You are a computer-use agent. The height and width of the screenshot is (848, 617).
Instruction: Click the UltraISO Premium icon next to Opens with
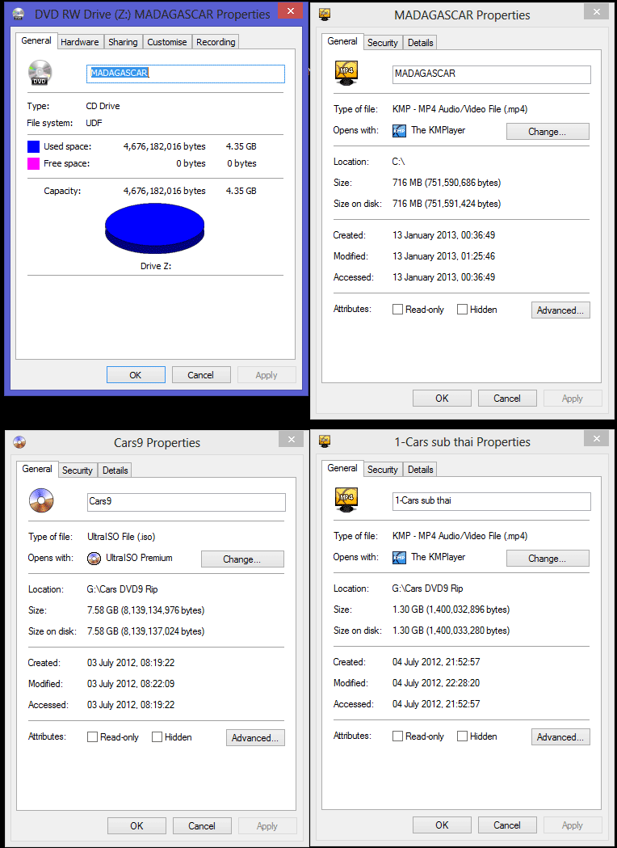[94, 558]
